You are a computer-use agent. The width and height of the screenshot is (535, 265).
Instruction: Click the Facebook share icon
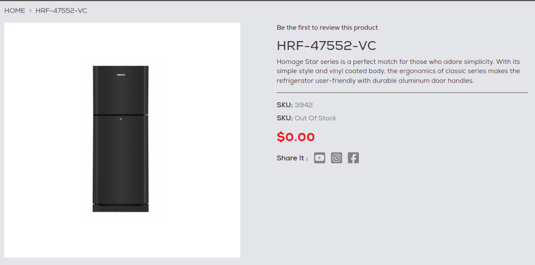(353, 158)
